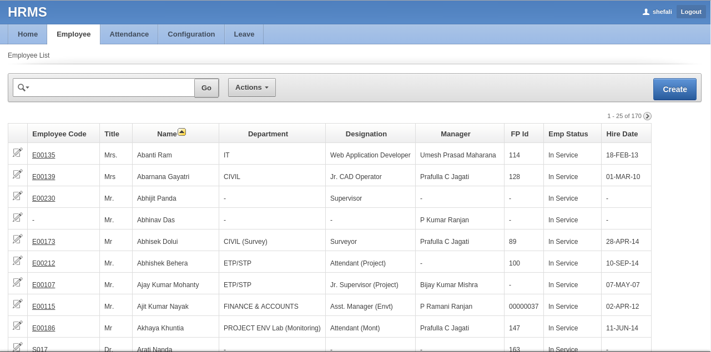Go to next page of results
The height and width of the screenshot is (352, 711).
click(647, 116)
